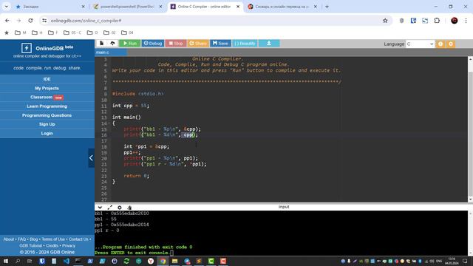Run the program with green Run button
Viewport: 473px width, 266px height.
(x=130, y=44)
